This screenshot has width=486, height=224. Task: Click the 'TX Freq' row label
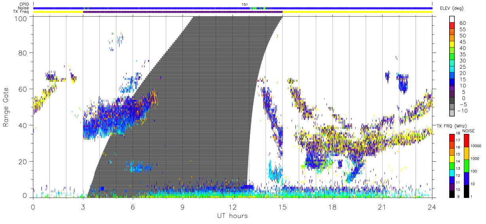coord(21,12)
